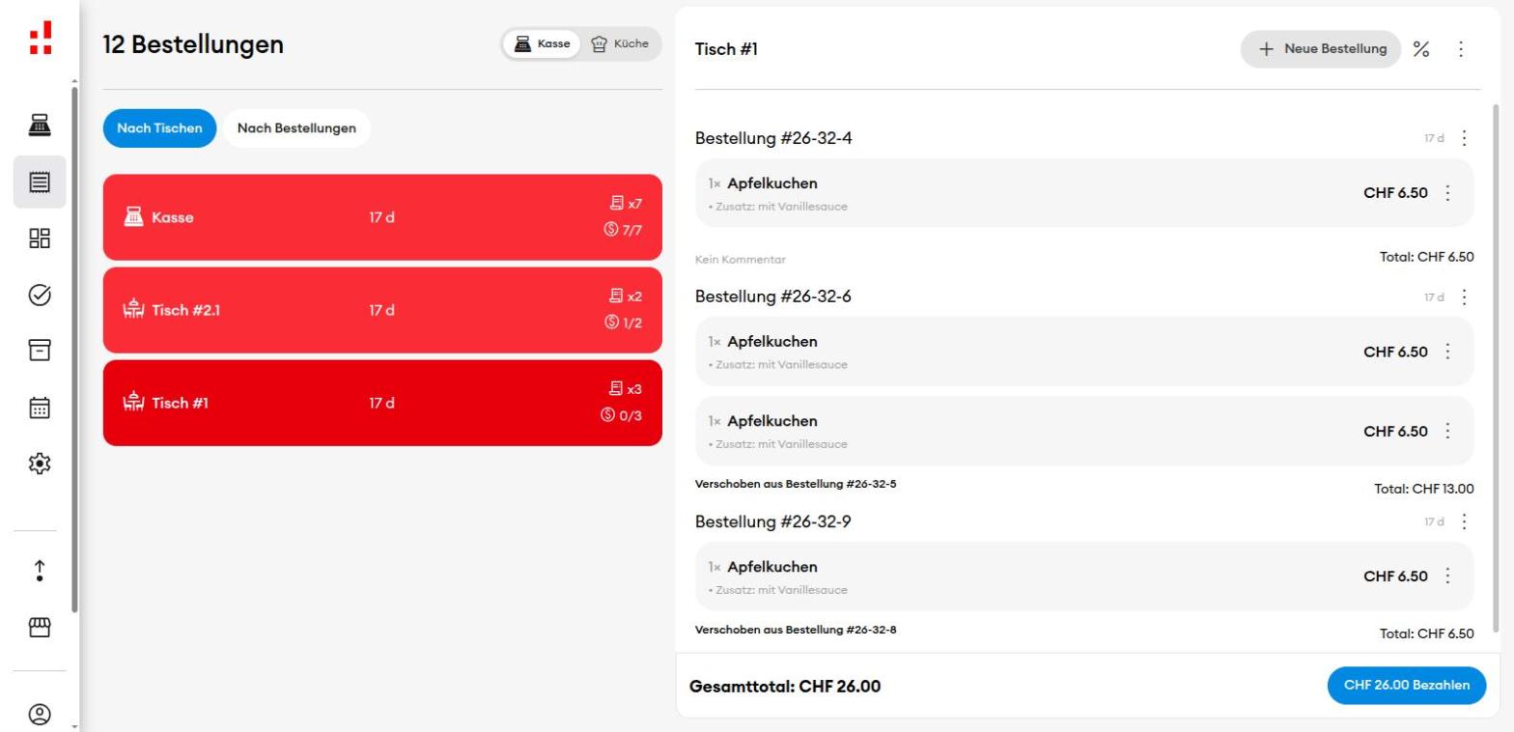Screen dimensions: 1514x732
Task: Open the user profile icon at sidebar bottom
Action: pyautogui.click(x=40, y=715)
